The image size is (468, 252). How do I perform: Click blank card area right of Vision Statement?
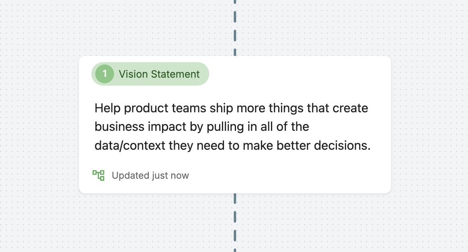pyautogui.click(x=298, y=74)
